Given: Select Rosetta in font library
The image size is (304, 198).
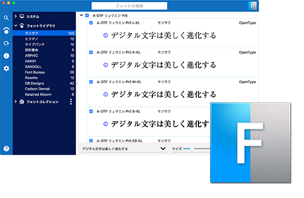Looking at the screenshot, I should [x=44, y=78].
